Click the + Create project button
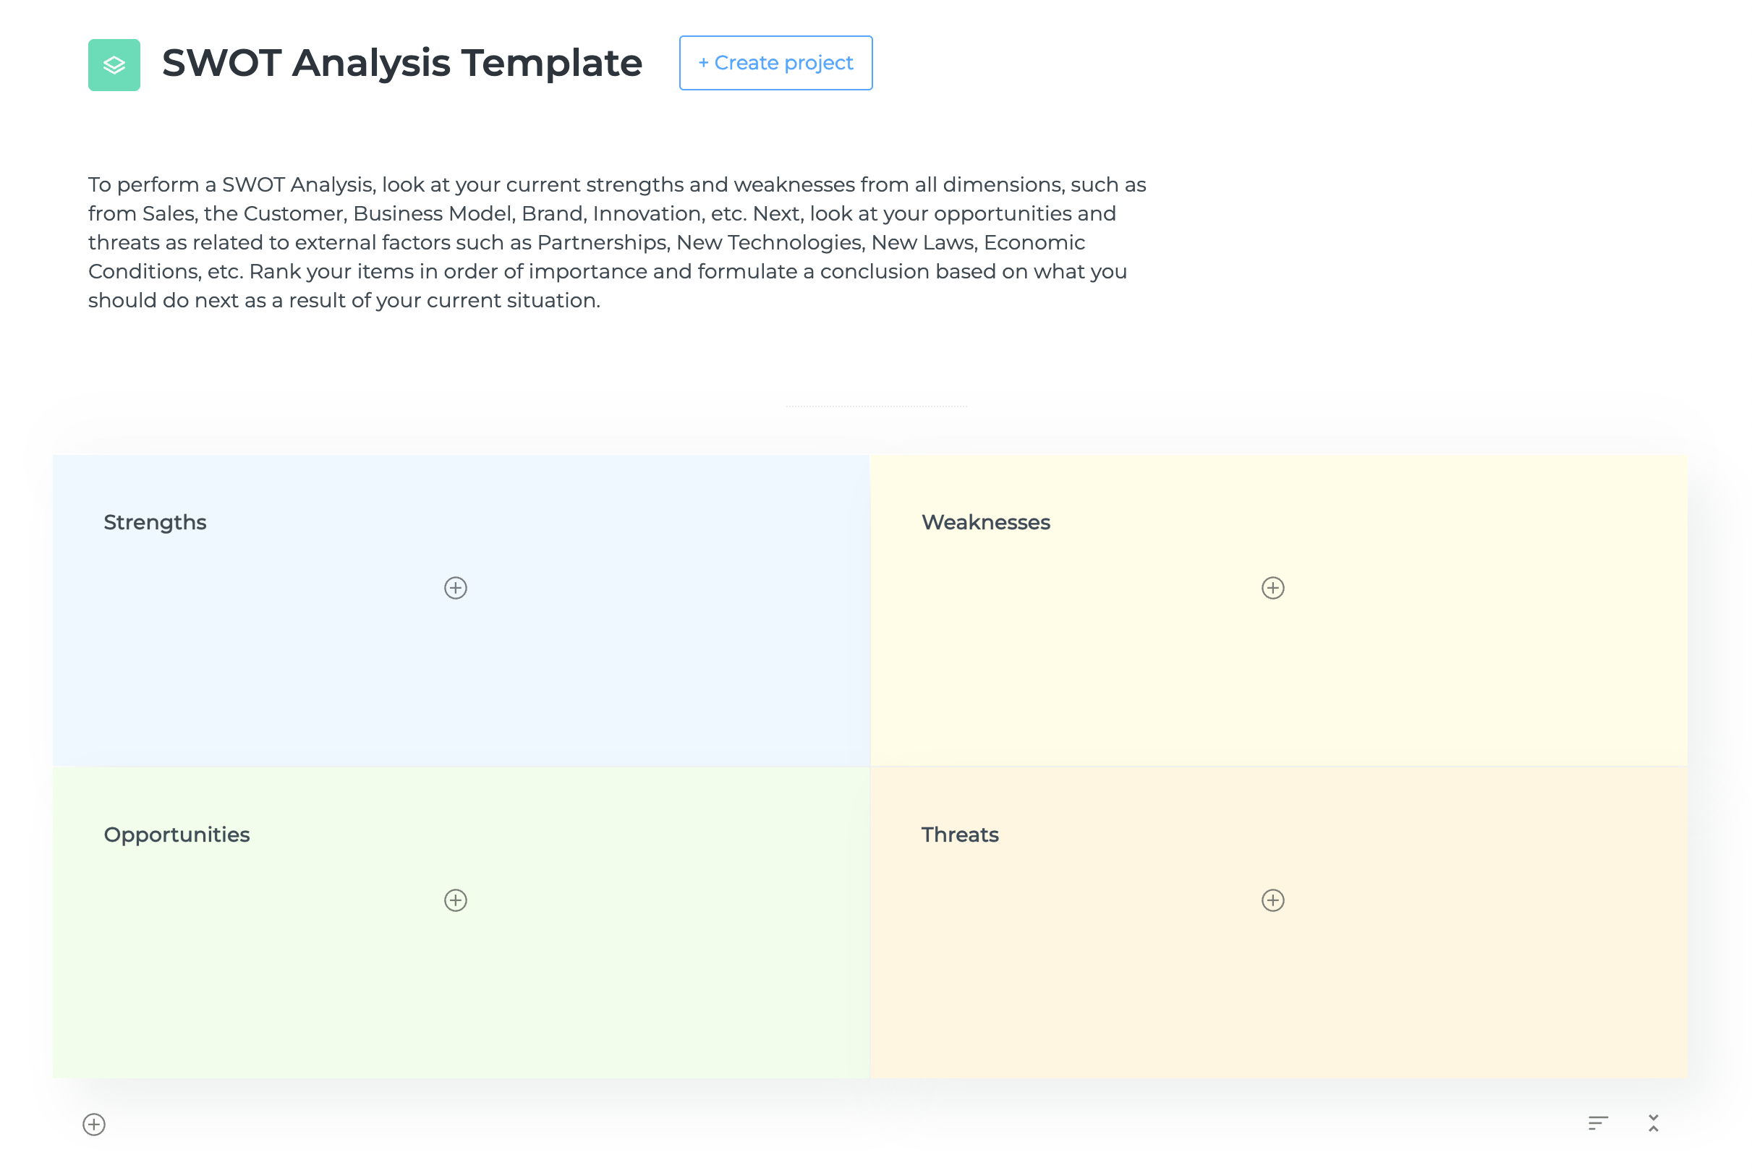The image size is (1752, 1173). [x=775, y=63]
